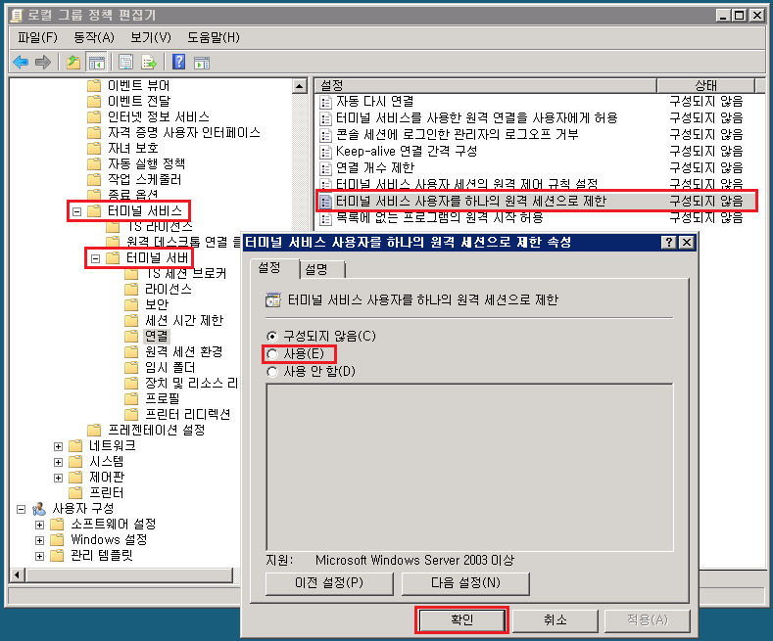Click the 취소 button
This screenshot has width=773, height=641.
556,619
